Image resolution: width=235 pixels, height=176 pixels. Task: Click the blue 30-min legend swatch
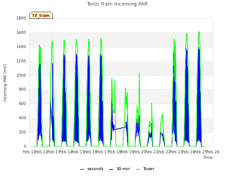pos(111,169)
